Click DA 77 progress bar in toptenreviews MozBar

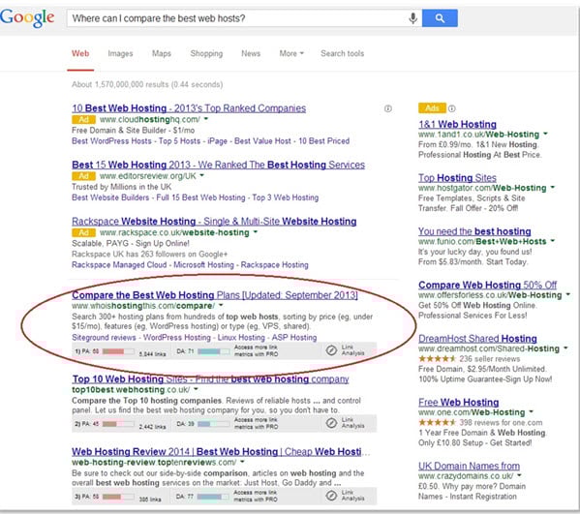point(213,497)
